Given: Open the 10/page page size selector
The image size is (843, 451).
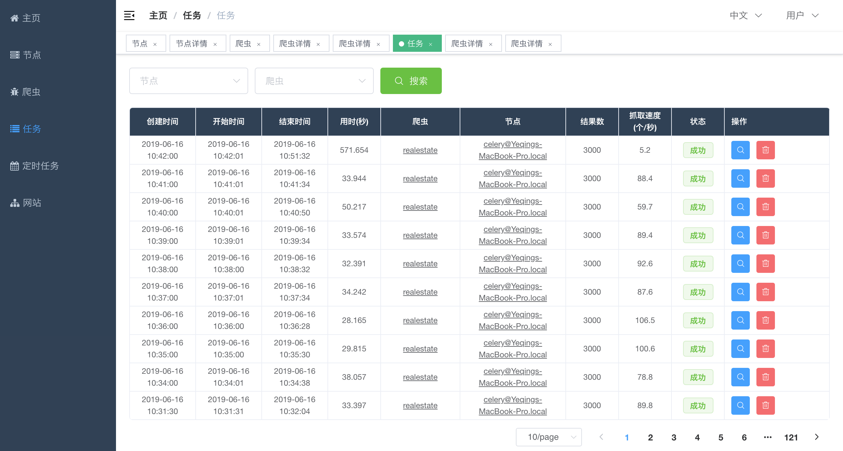Looking at the screenshot, I should pyautogui.click(x=548, y=437).
